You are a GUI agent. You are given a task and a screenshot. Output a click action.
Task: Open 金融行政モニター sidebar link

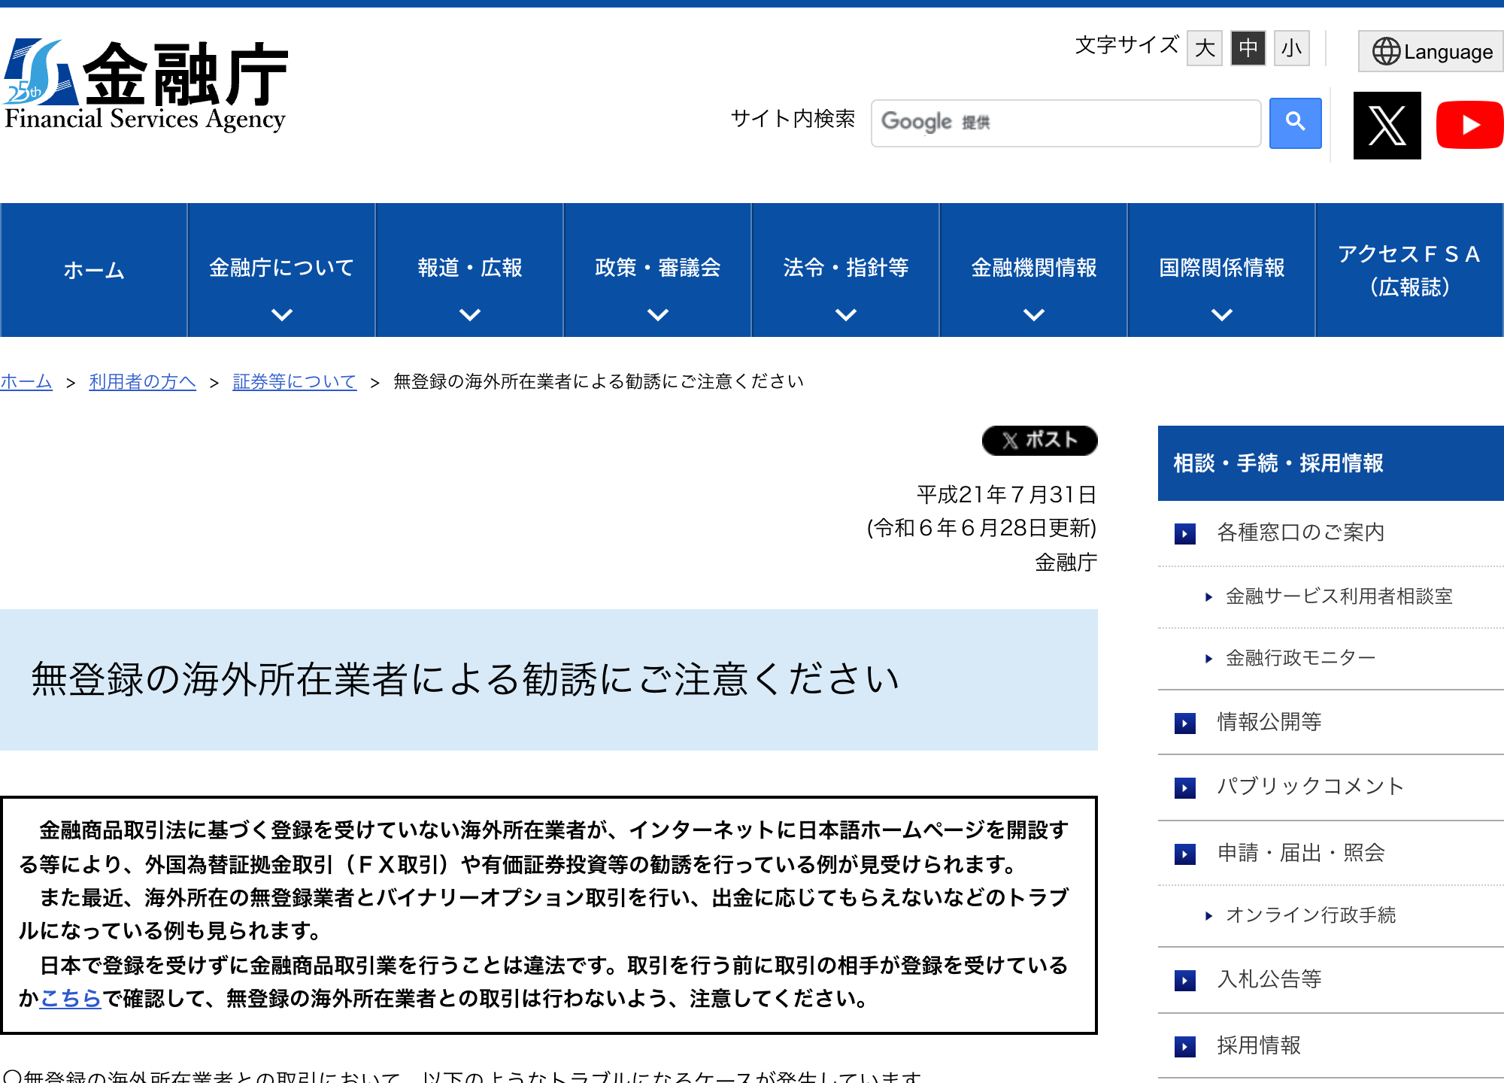[1300, 658]
